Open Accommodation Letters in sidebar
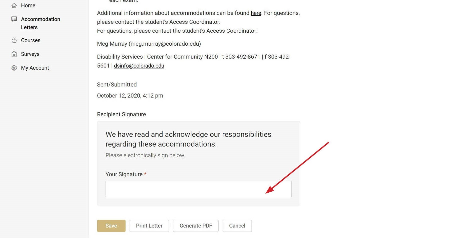The width and height of the screenshot is (465, 238). click(x=41, y=23)
